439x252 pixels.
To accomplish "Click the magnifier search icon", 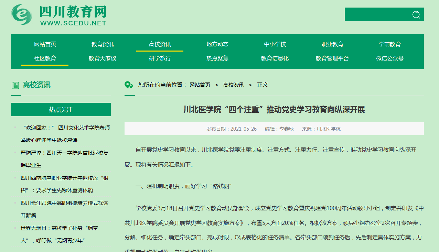I will pos(416,14).
